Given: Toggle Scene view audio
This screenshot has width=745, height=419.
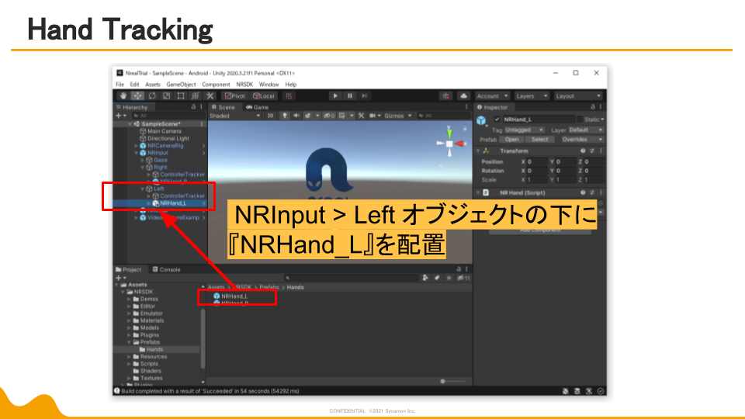Looking at the screenshot, I should point(296,116).
